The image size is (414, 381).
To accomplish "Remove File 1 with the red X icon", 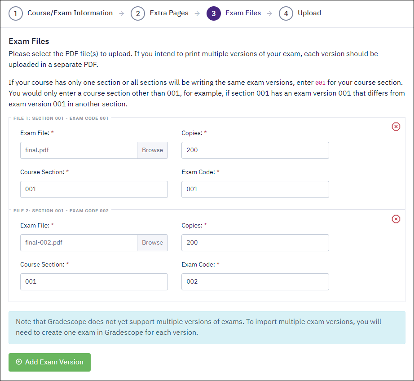I will [x=396, y=127].
